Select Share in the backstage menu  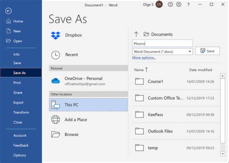click(18, 92)
